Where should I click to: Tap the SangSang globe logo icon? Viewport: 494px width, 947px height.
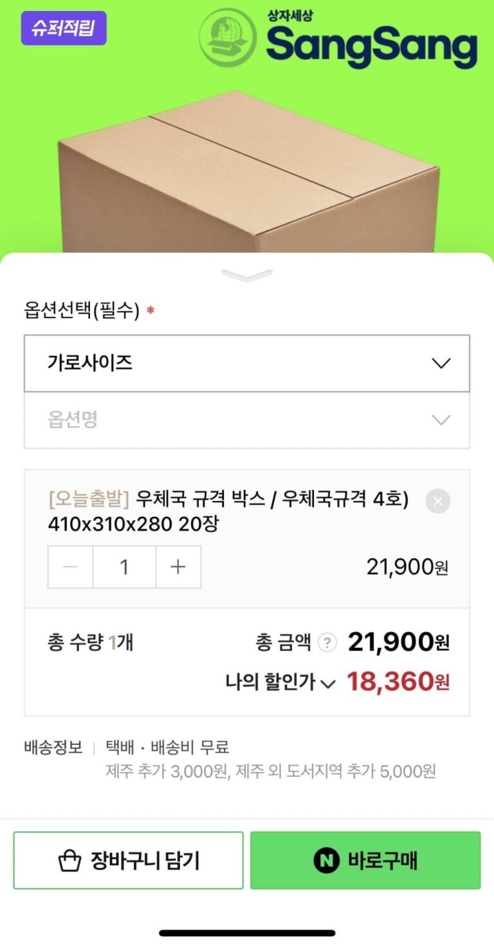pyautogui.click(x=227, y=37)
